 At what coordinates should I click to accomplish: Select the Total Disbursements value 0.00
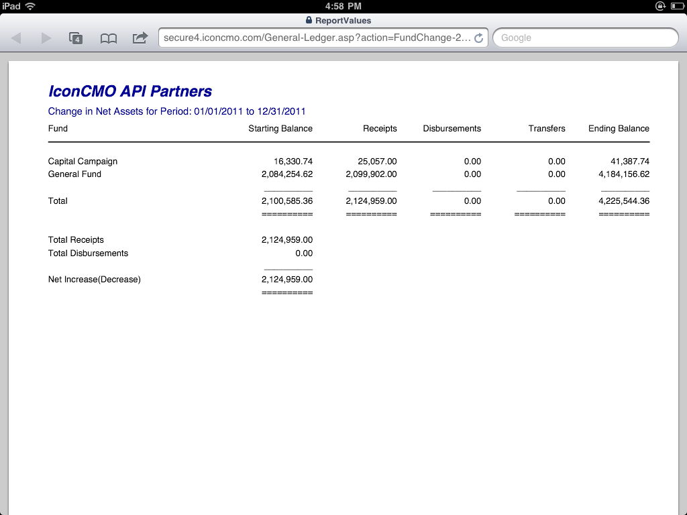pyautogui.click(x=304, y=253)
